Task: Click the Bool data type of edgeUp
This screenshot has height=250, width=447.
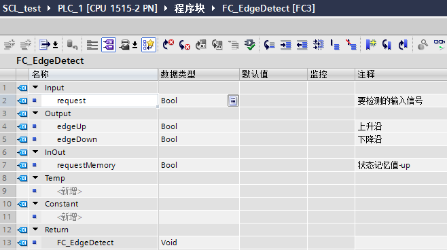Action: [x=198, y=126]
